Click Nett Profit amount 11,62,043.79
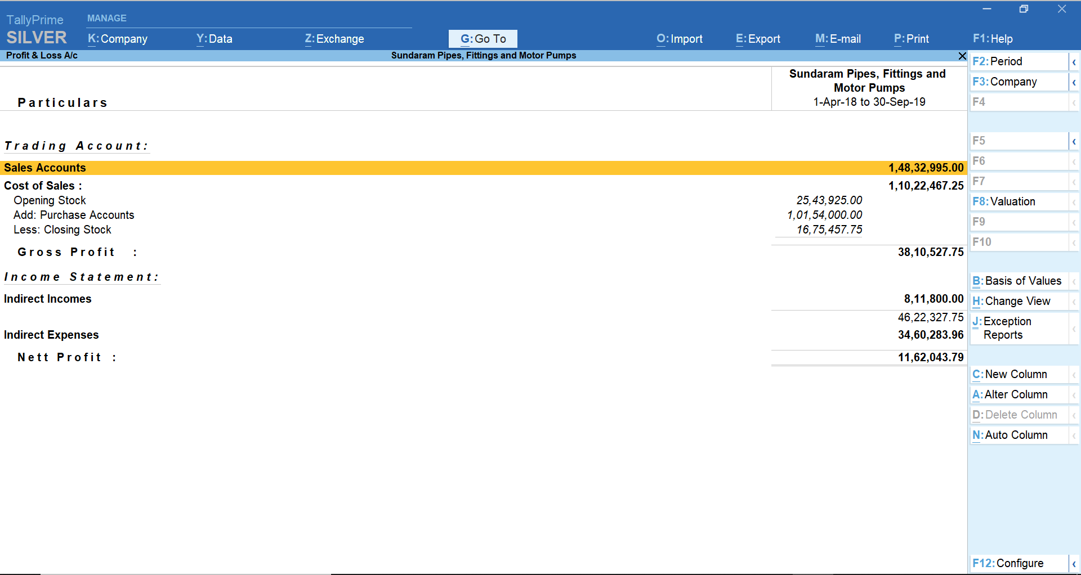The height and width of the screenshot is (575, 1081). (x=931, y=357)
